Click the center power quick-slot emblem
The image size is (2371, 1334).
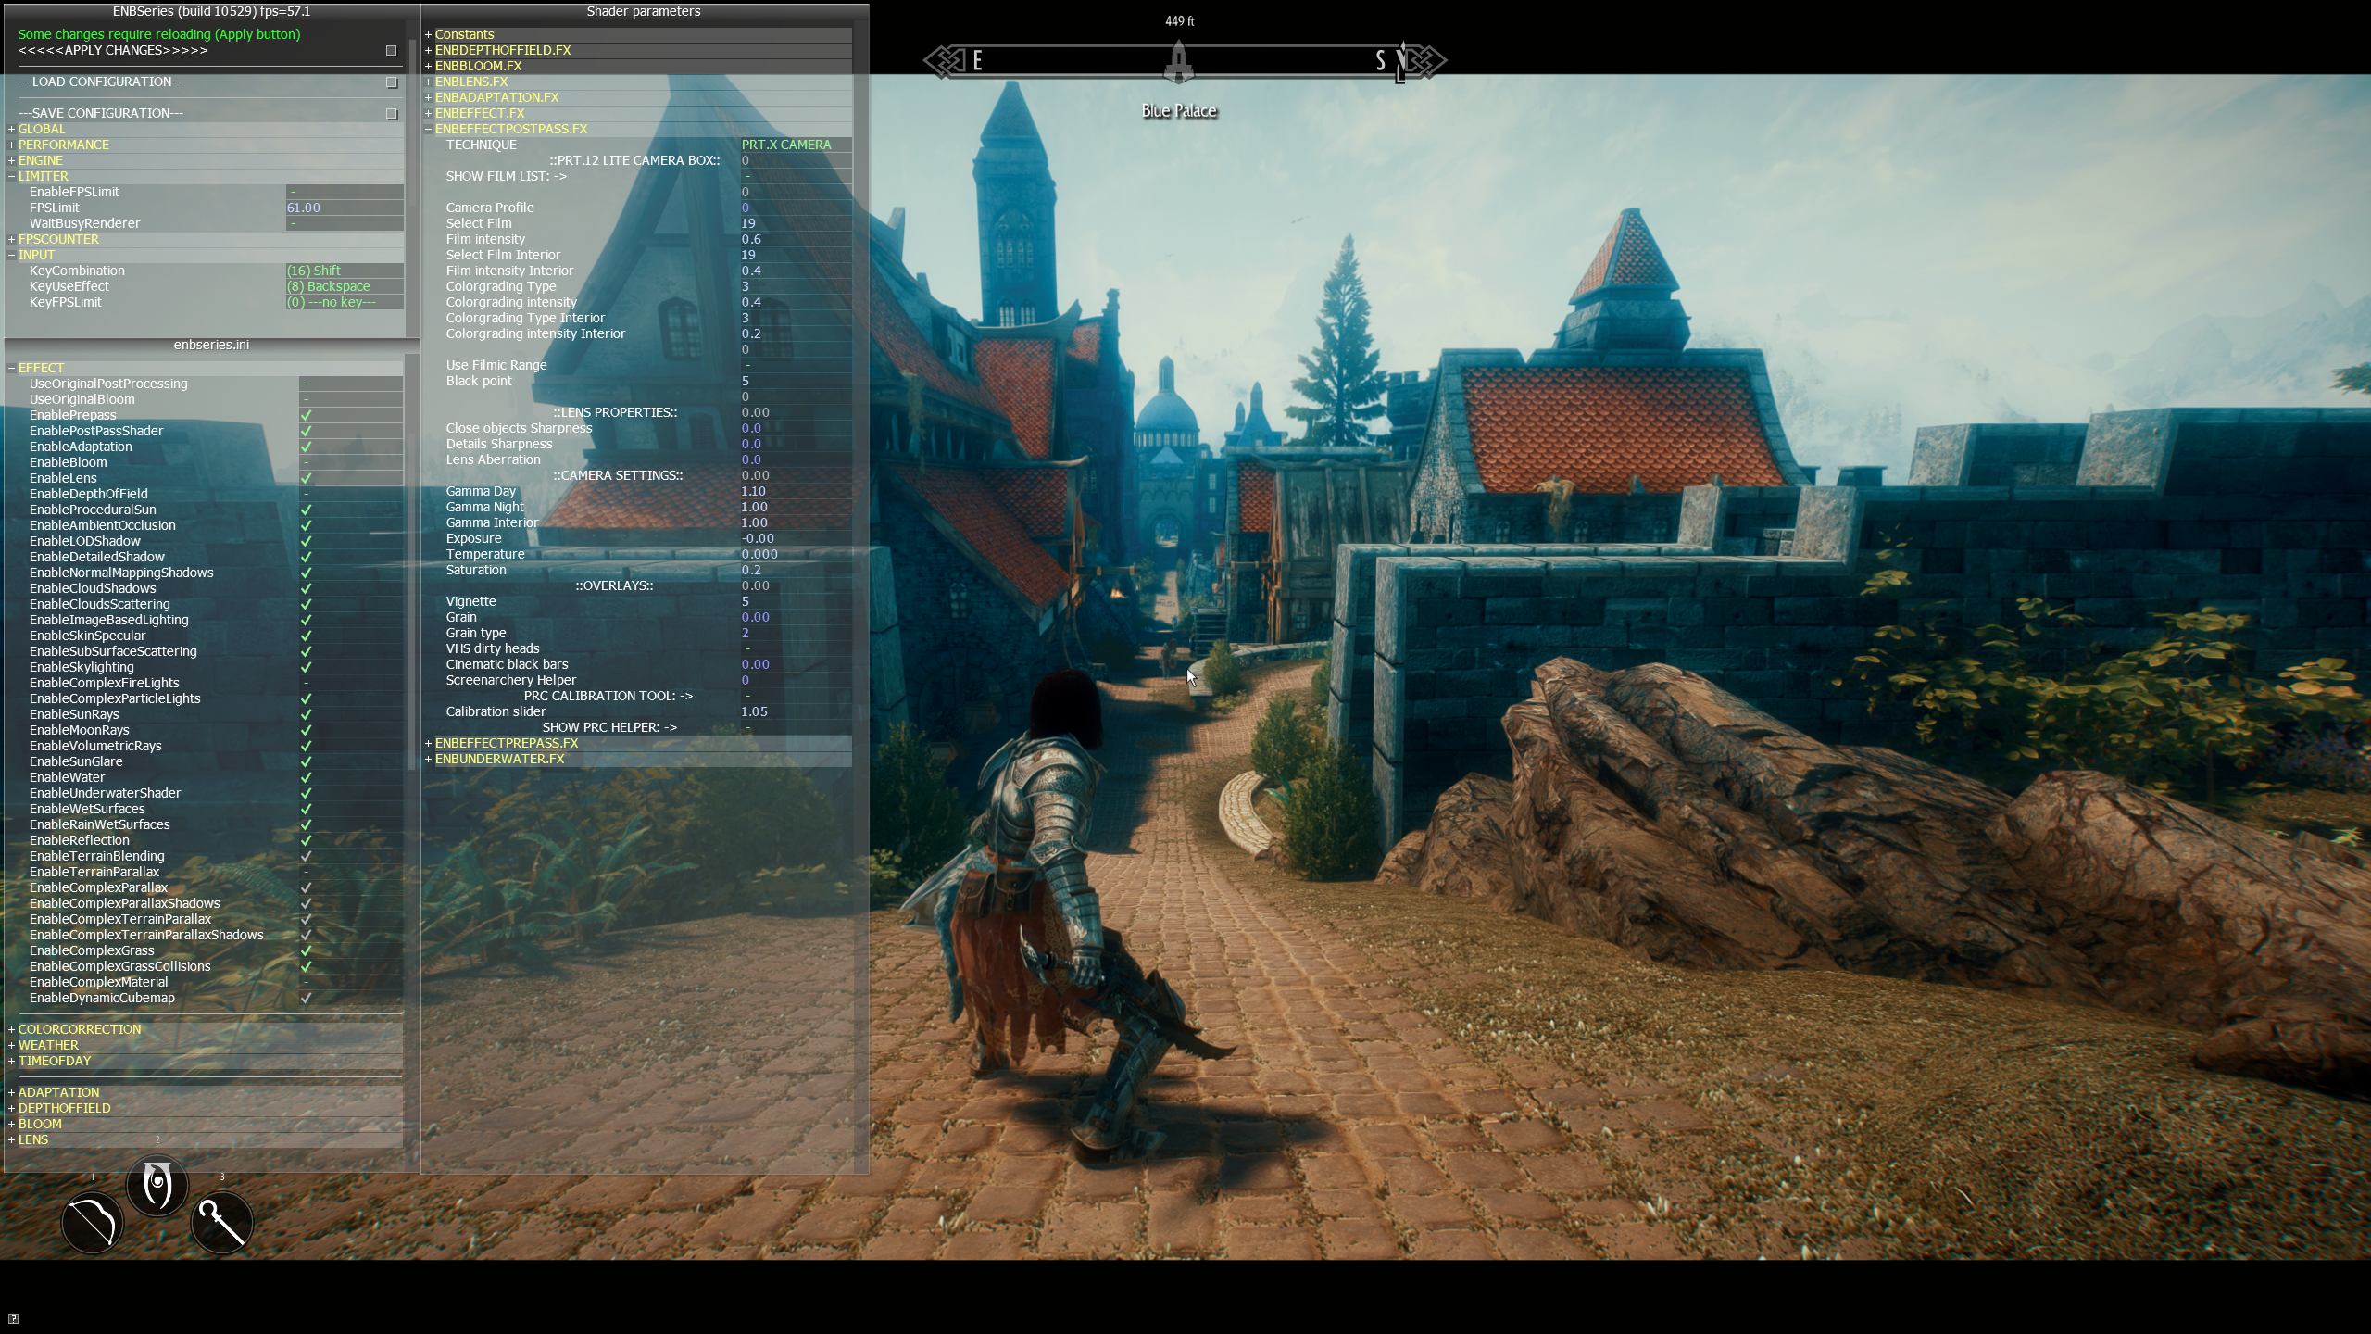157,1185
